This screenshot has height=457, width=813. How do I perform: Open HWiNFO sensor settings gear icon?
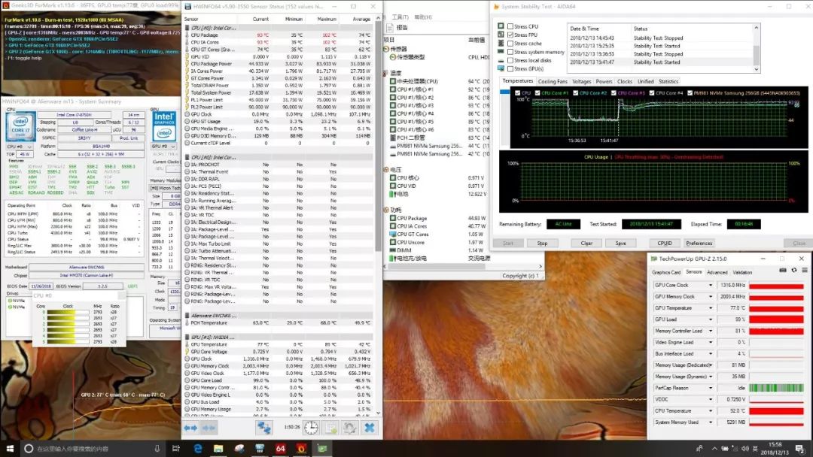[x=350, y=428]
